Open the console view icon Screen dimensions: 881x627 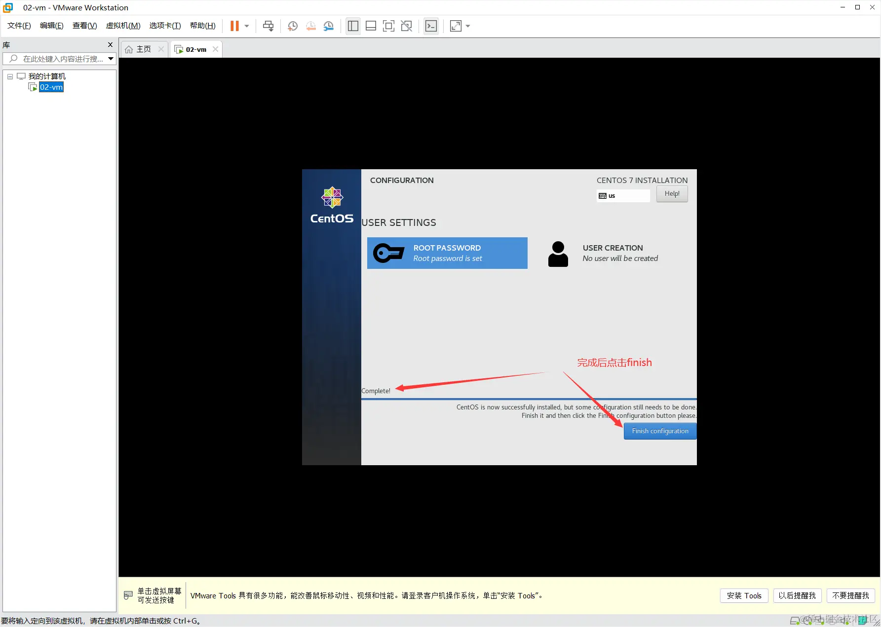tap(431, 26)
